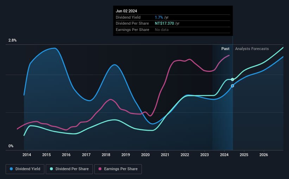This screenshot has height=179, width=289.
Task: Click the 2024 x-axis year label
Action: [x=224, y=155]
